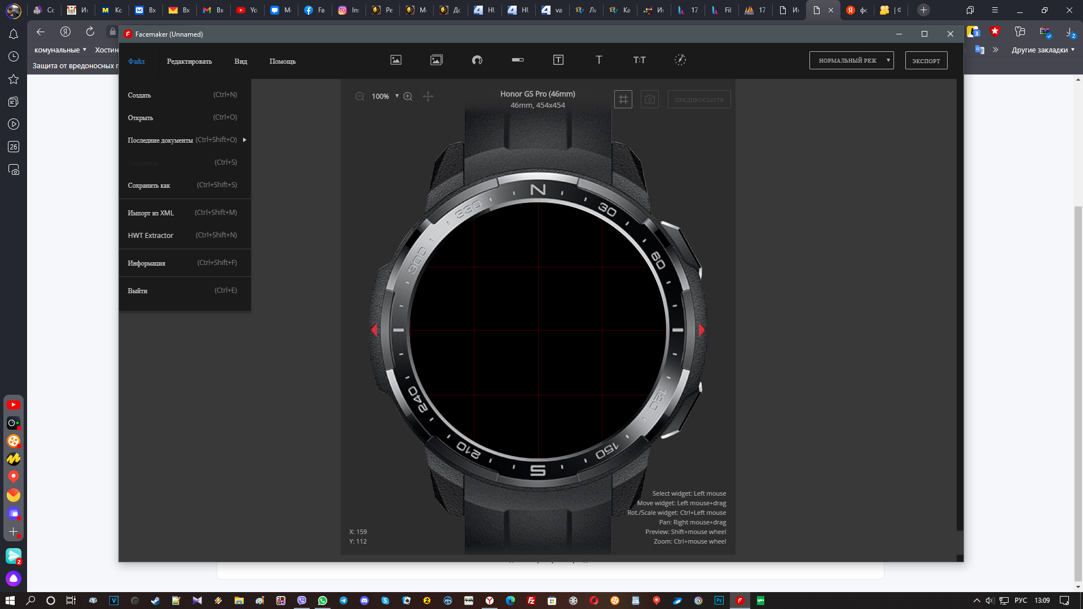1083x609 pixels.
Task: Toggle the grid overlay button
Action: [x=623, y=99]
